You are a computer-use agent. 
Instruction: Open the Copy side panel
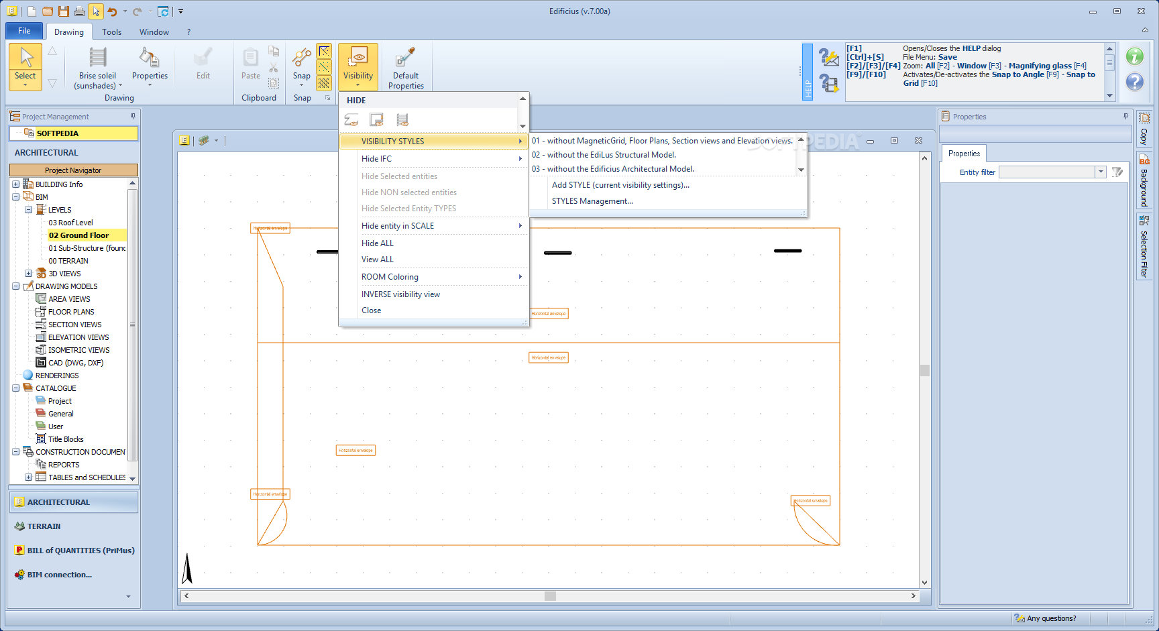pos(1144,129)
